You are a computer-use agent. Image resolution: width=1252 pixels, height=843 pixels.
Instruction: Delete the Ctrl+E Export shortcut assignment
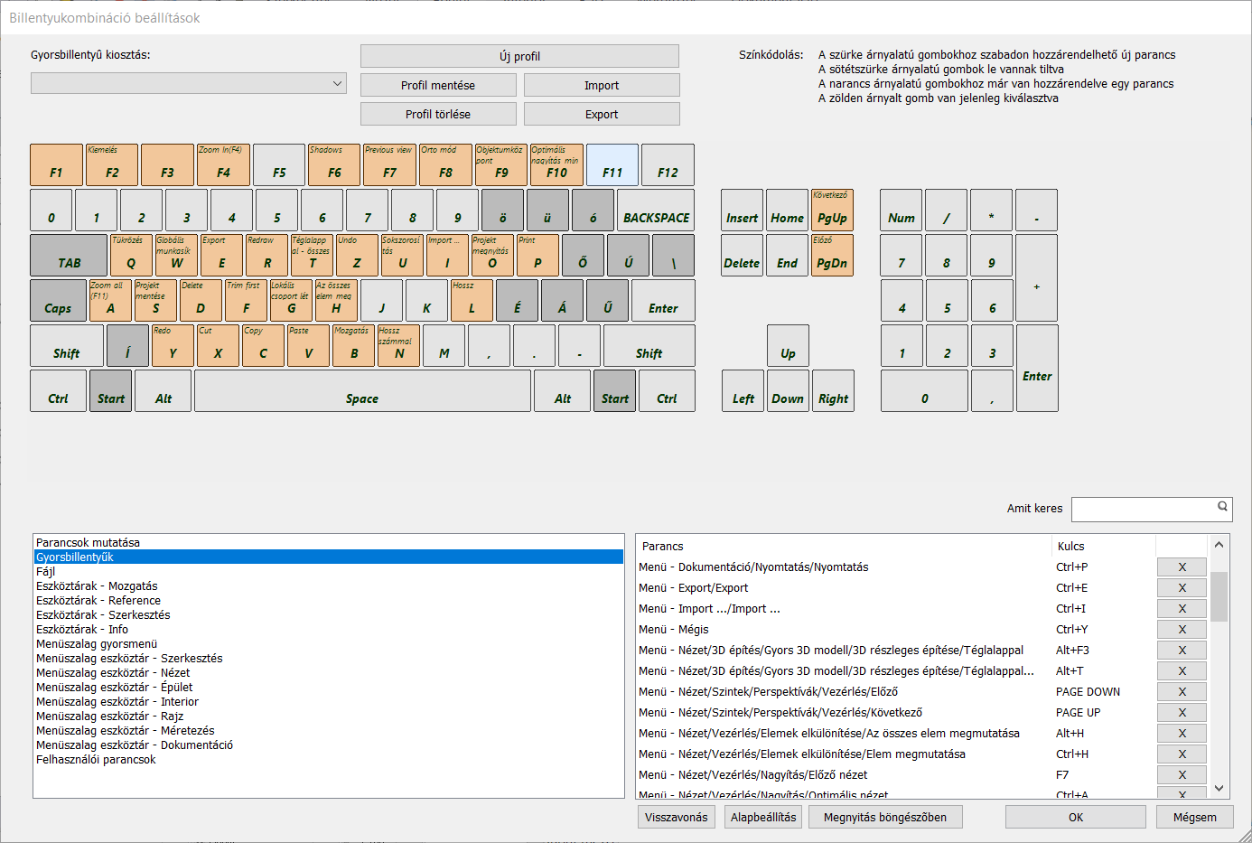pyautogui.click(x=1182, y=588)
